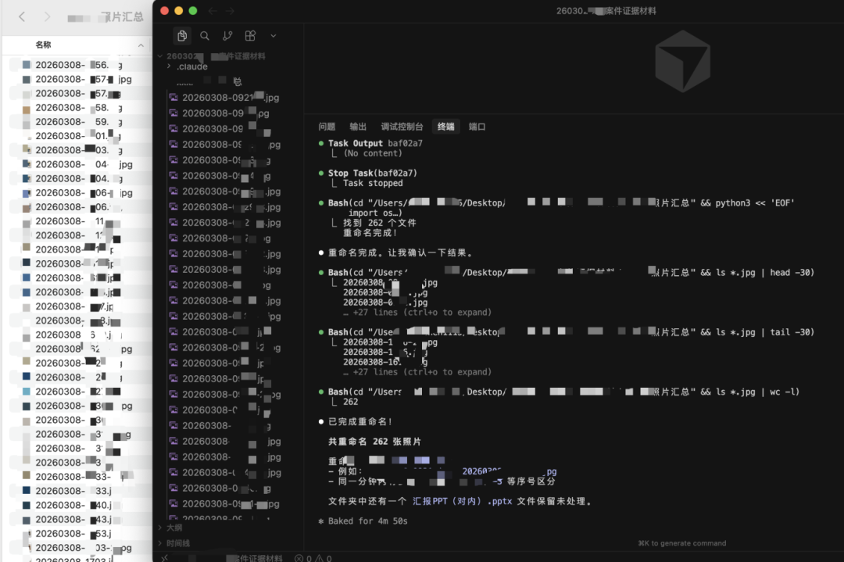Expand the .claude folder
The image size is (844, 562).
[169, 66]
